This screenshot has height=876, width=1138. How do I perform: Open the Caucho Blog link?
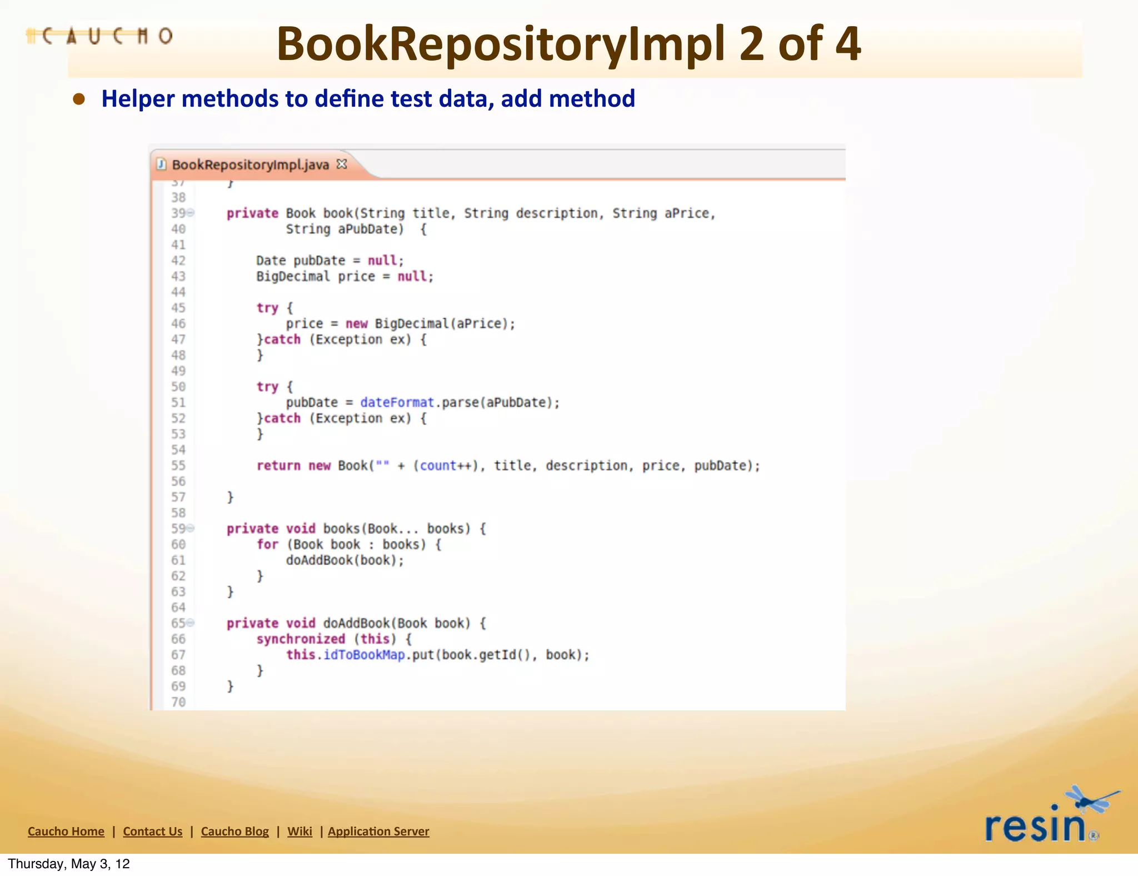(235, 831)
